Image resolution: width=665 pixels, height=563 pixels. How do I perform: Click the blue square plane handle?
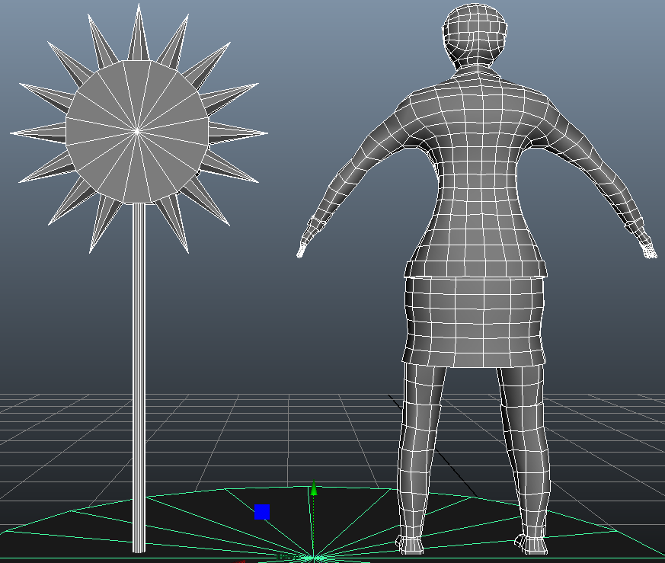pos(262,512)
